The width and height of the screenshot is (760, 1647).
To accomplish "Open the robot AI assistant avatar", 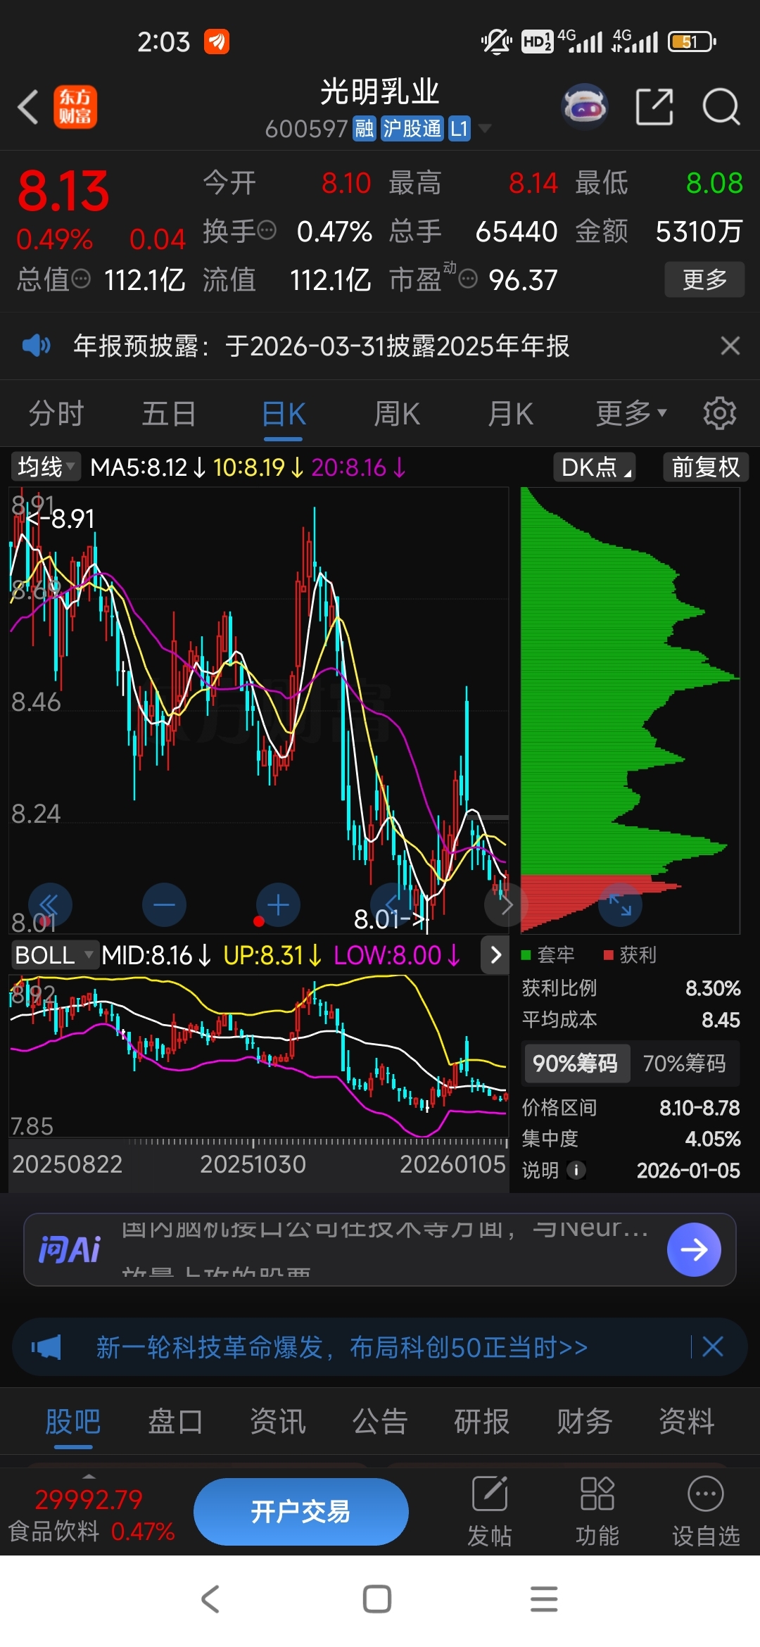I will click(584, 107).
